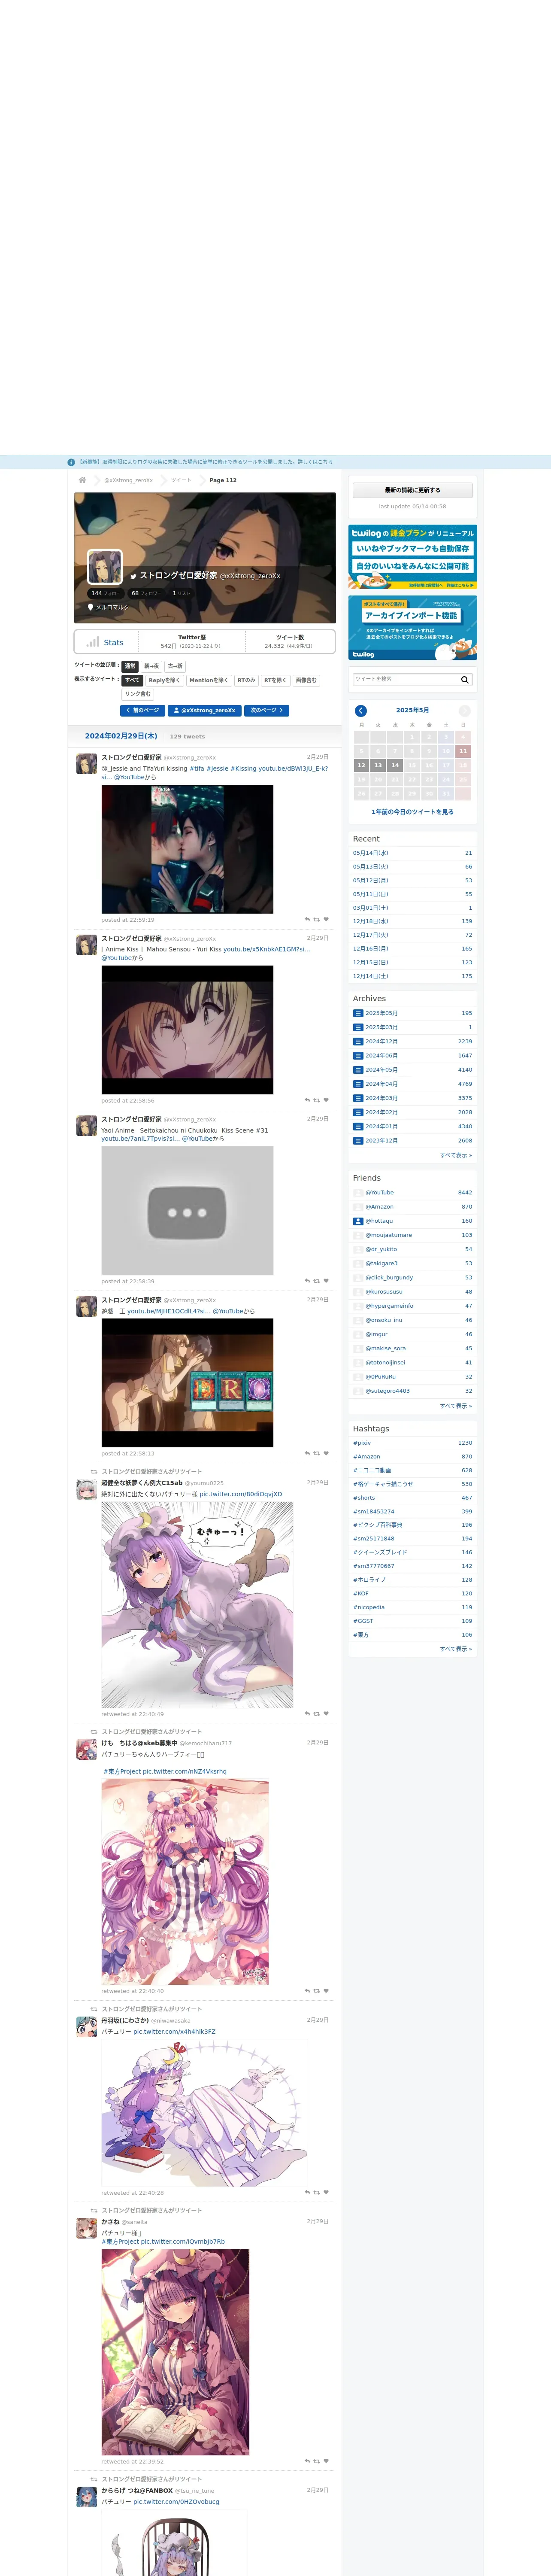Click the Twilog 課金プラン banner
The height and width of the screenshot is (2576, 551).
coord(412,556)
